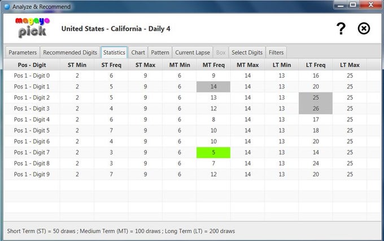Click the LT Min column header
This screenshot has height=241, width=384.
pos(282,65)
